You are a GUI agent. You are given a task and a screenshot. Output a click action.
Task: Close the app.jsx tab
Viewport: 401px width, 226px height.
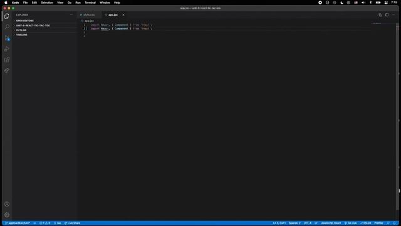pyautogui.click(x=123, y=15)
